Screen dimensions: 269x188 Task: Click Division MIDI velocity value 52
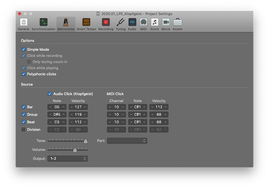coord(159,130)
